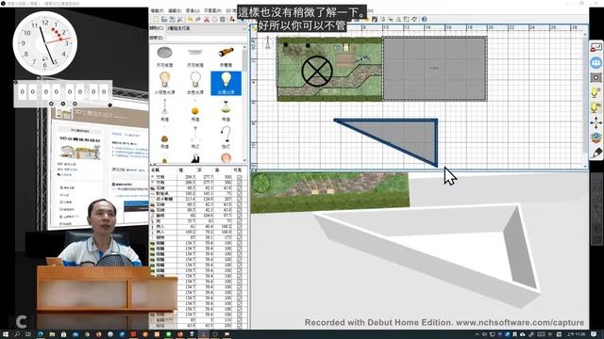The width and height of the screenshot is (604, 339).
Task: Click the red Cut scissors icon
Action: point(207,19)
